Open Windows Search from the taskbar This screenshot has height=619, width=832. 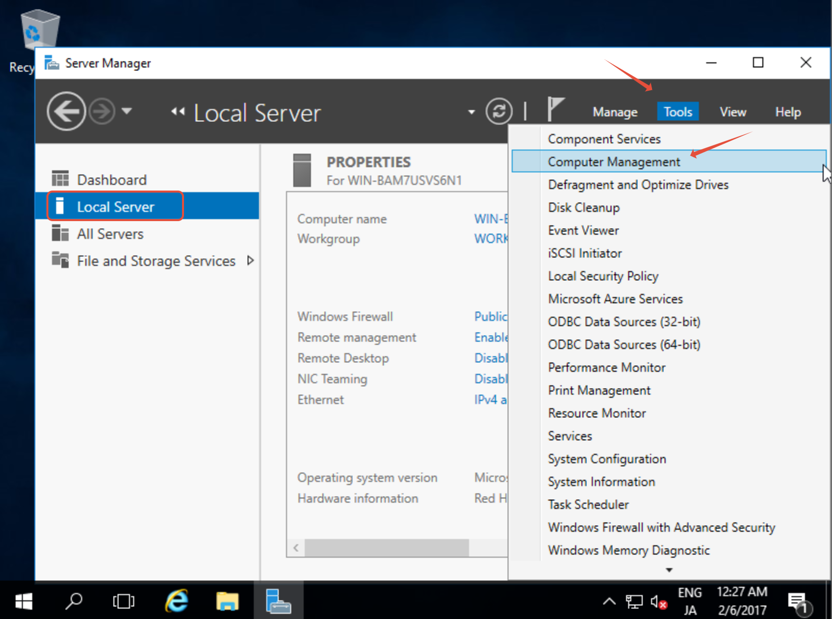coord(73,602)
